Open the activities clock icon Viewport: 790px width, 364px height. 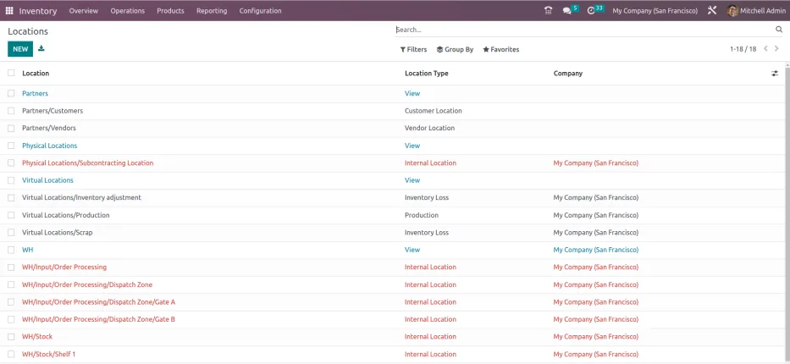coord(592,10)
